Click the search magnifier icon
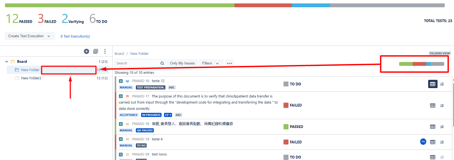This screenshot has height=160, width=454. pos(162,63)
